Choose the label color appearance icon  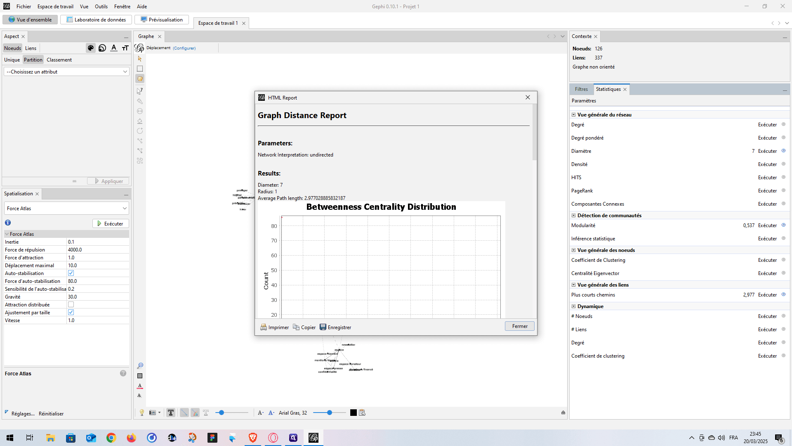pos(114,48)
